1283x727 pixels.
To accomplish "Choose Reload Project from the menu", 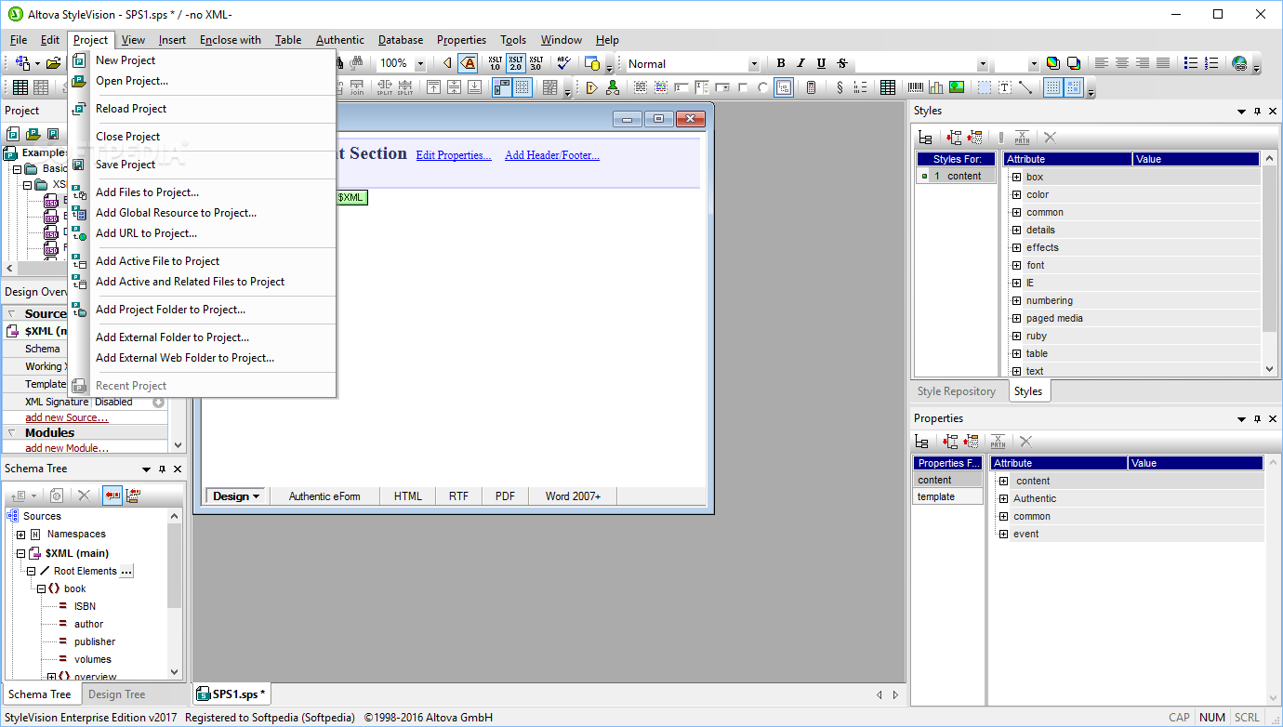I will pyautogui.click(x=131, y=109).
